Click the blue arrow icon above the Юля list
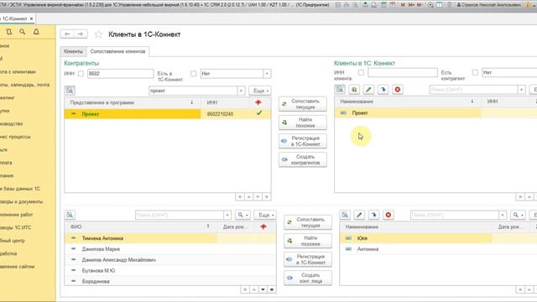 click(373, 215)
